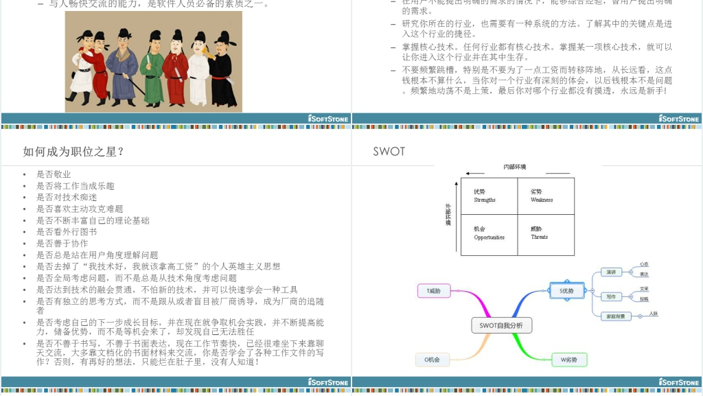Viewport: 703px width, 396px height.
Task: Select the Tang dynasty figures painting
Action: tap(153, 62)
